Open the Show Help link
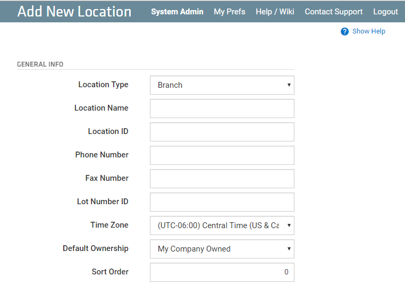 click(368, 31)
